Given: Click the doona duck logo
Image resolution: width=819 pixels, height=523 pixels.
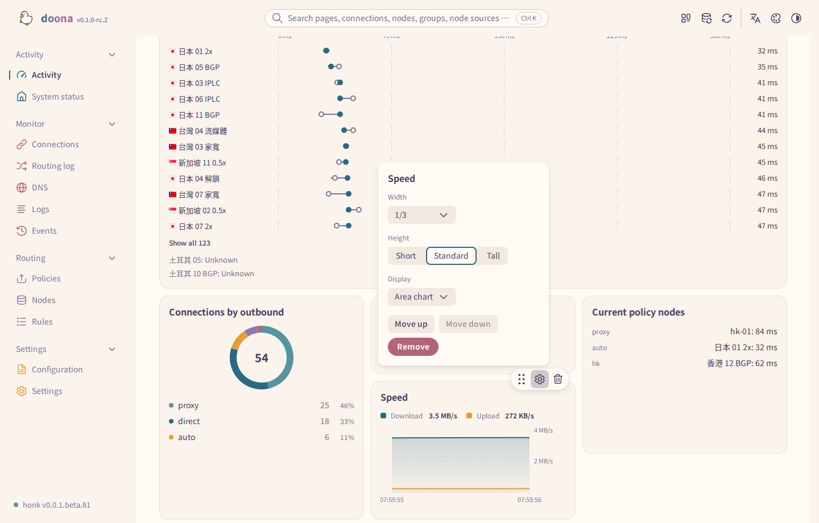Looking at the screenshot, I should click(x=26, y=18).
